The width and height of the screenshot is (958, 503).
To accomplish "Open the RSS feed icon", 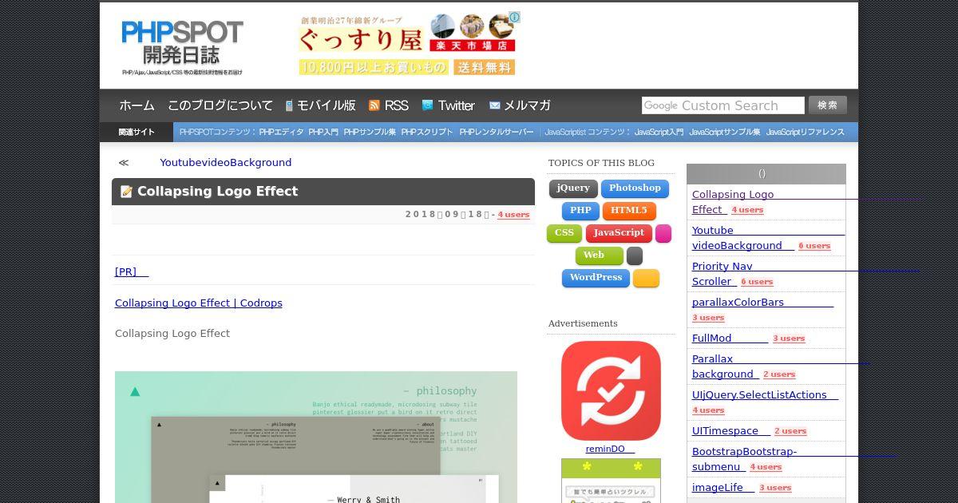I will coord(374,105).
